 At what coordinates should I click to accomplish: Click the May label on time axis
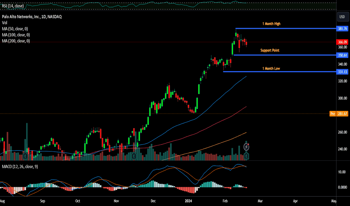point(334,201)
